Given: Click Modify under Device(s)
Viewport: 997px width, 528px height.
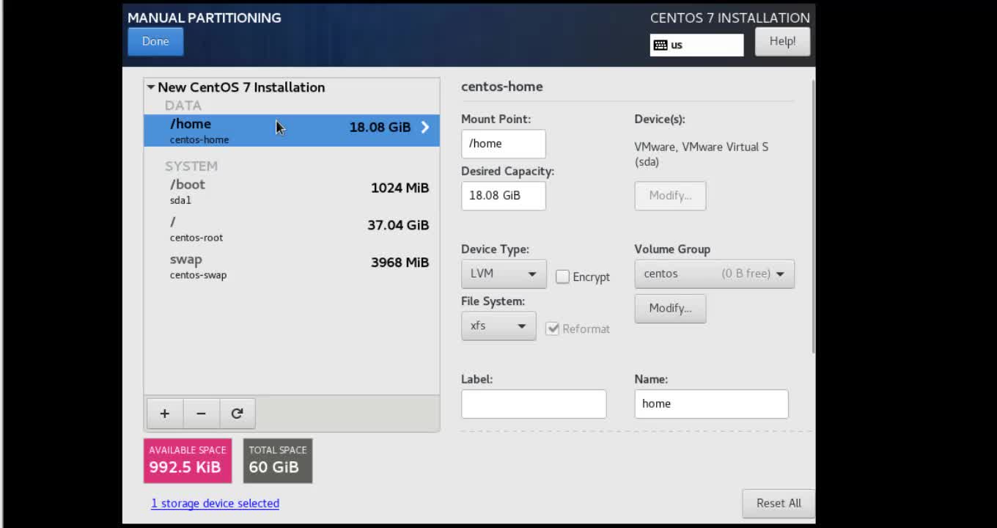Looking at the screenshot, I should (670, 196).
